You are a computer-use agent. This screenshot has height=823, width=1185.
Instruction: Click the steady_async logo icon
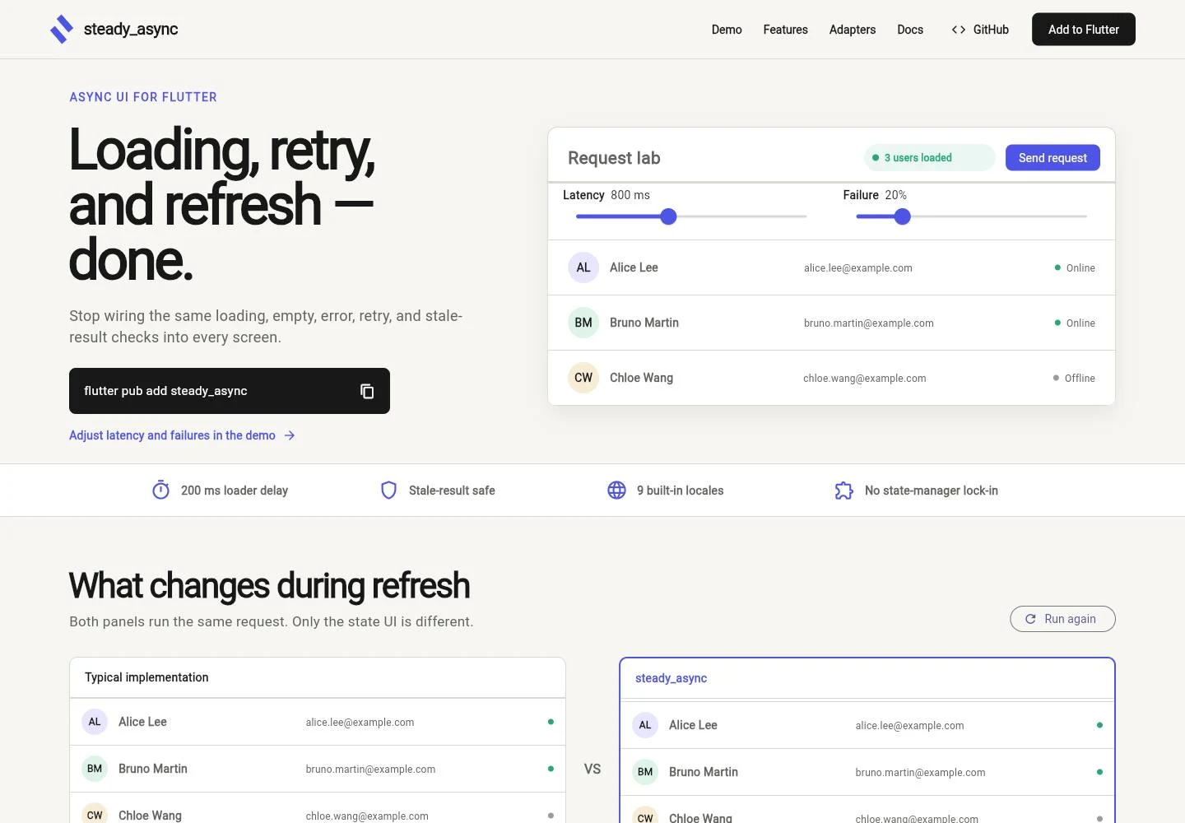pyautogui.click(x=62, y=30)
